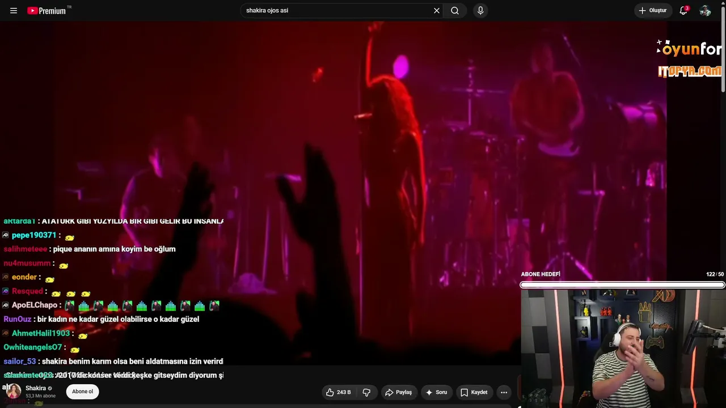Viewport: 726px width, 408px height.
Task: Open the notifications bell
Action: click(x=683, y=11)
